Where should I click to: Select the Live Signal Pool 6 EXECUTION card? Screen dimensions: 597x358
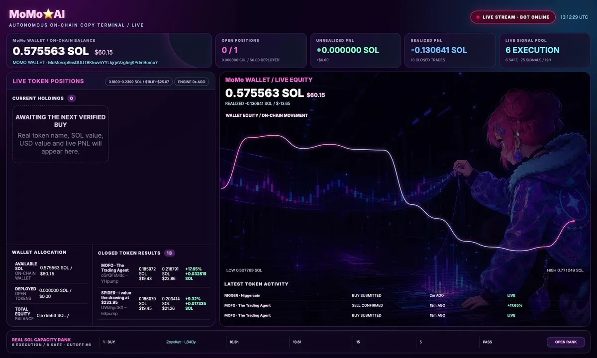(x=544, y=51)
